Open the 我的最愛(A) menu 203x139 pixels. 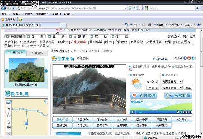click(x=42, y=14)
